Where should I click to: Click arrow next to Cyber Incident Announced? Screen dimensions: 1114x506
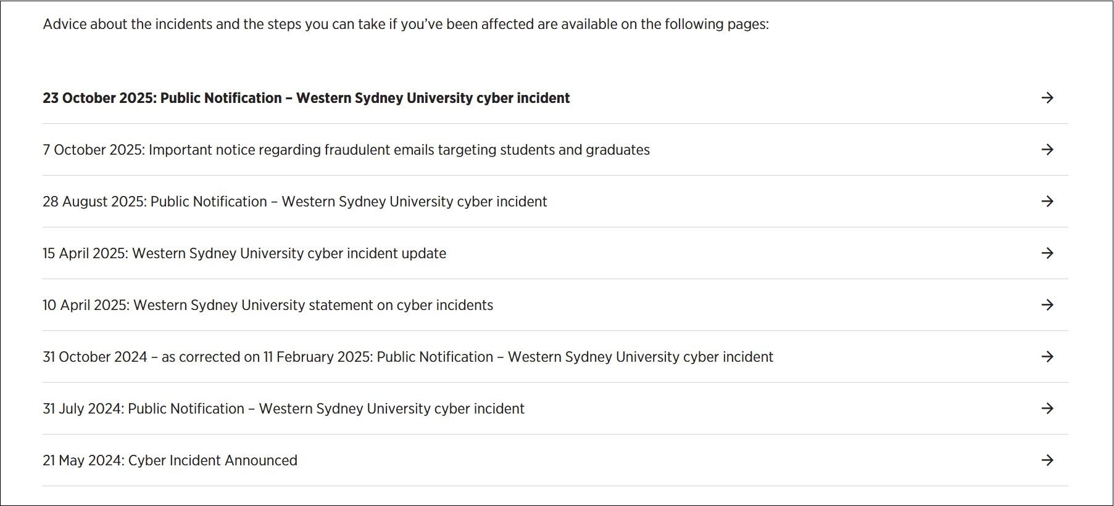[x=1047, y=460]
